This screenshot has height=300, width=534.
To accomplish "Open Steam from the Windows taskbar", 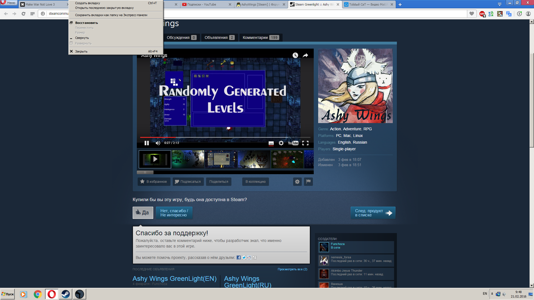I will point(65,294).
